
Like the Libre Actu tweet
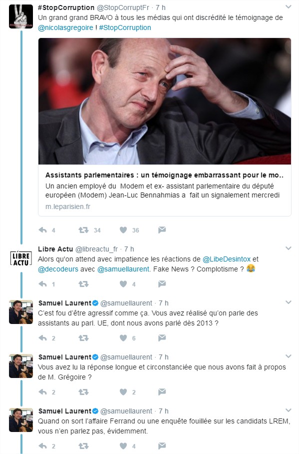coord(123,284)
